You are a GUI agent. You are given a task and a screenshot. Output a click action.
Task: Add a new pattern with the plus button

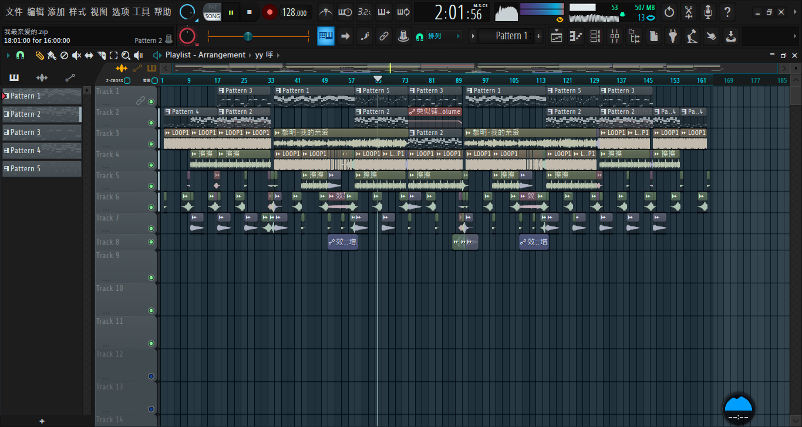(x=538, y=36)
